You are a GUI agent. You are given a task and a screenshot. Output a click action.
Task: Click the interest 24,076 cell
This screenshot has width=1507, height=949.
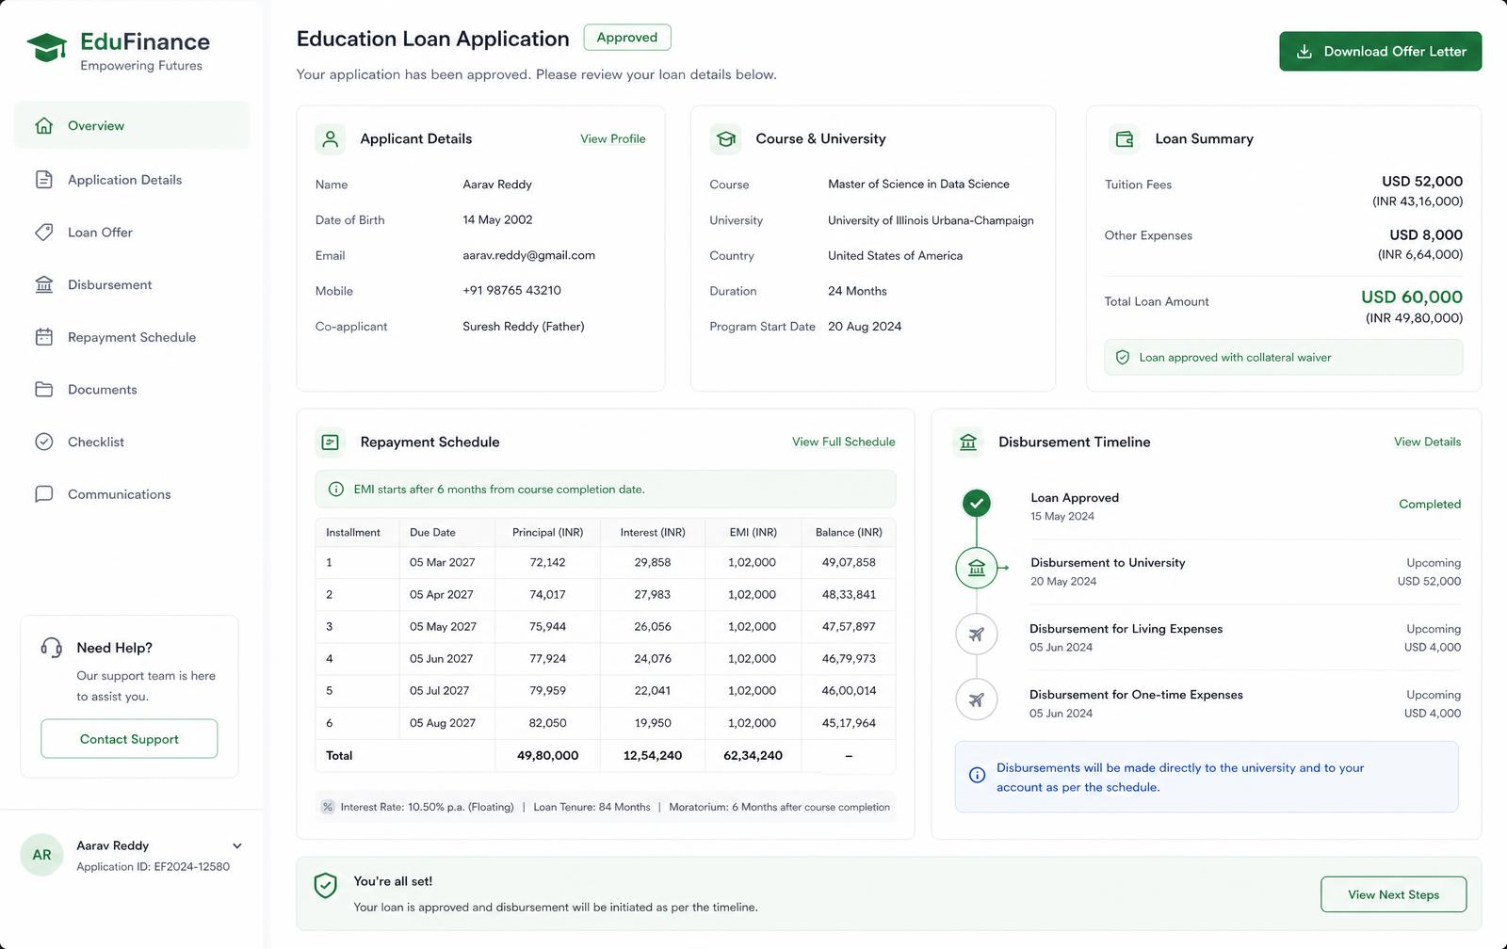(653, 658)
